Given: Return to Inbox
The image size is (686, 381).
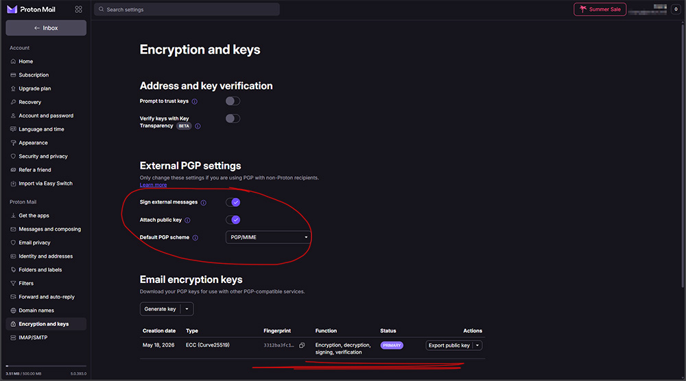Looking at the screenshot, I should point(46,28).
